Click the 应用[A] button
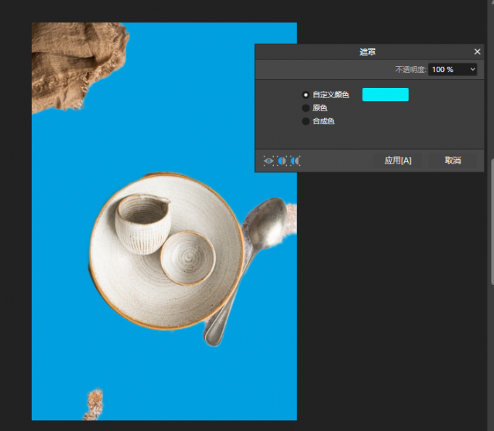The image size is (494, 431). 397,161
